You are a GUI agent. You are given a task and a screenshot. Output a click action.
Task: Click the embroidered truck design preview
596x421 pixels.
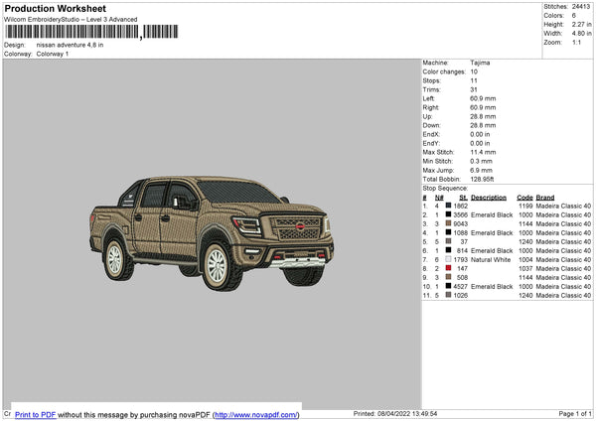point(212,233)
